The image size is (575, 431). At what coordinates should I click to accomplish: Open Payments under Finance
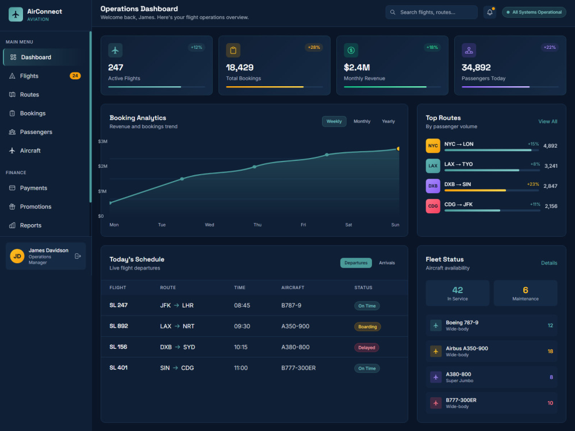tap(44, 188)
